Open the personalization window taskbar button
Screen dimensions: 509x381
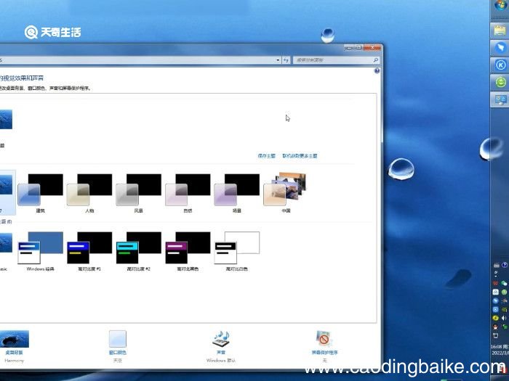pyautogui.click(x=500, y=99)
